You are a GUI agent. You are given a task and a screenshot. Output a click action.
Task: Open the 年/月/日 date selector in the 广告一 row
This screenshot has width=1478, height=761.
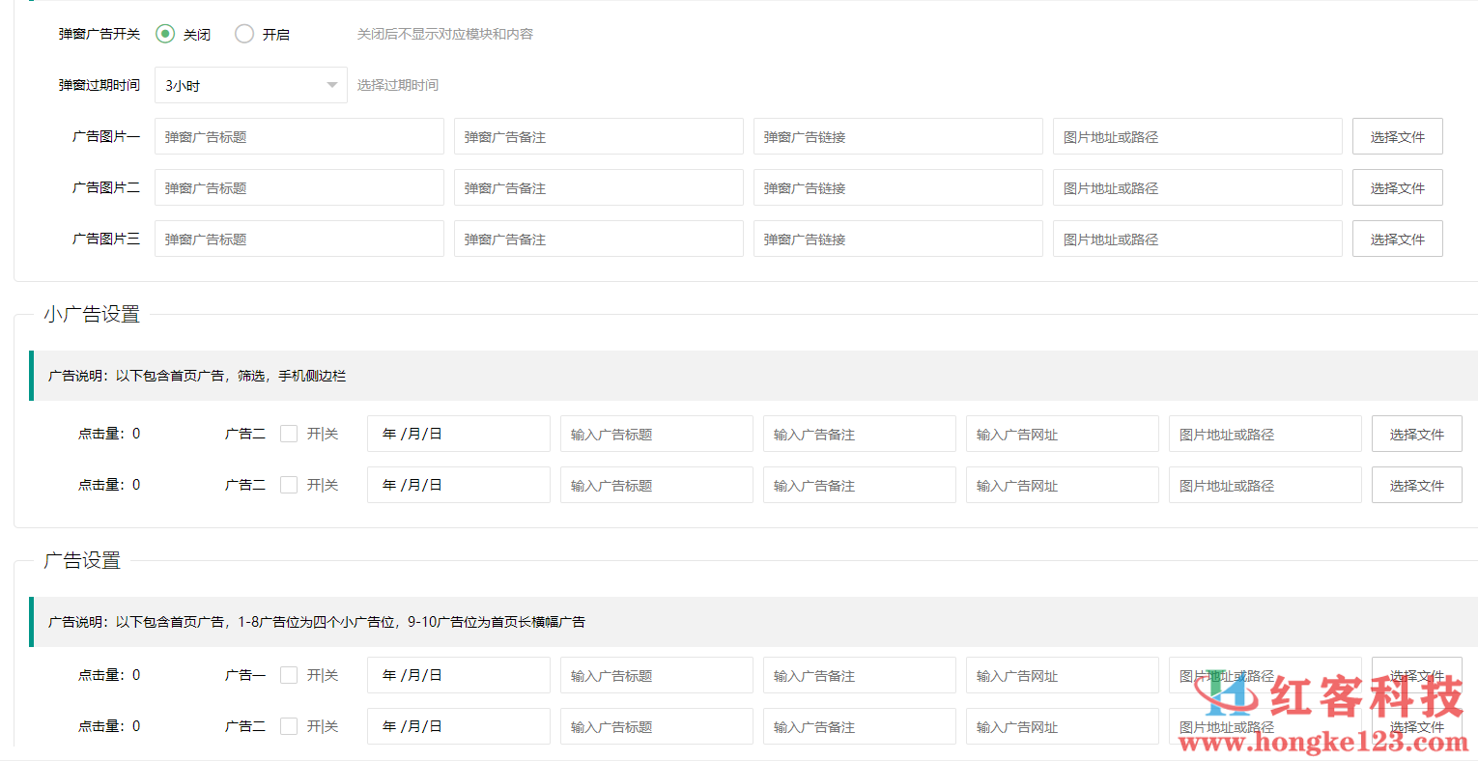(458, 674)
